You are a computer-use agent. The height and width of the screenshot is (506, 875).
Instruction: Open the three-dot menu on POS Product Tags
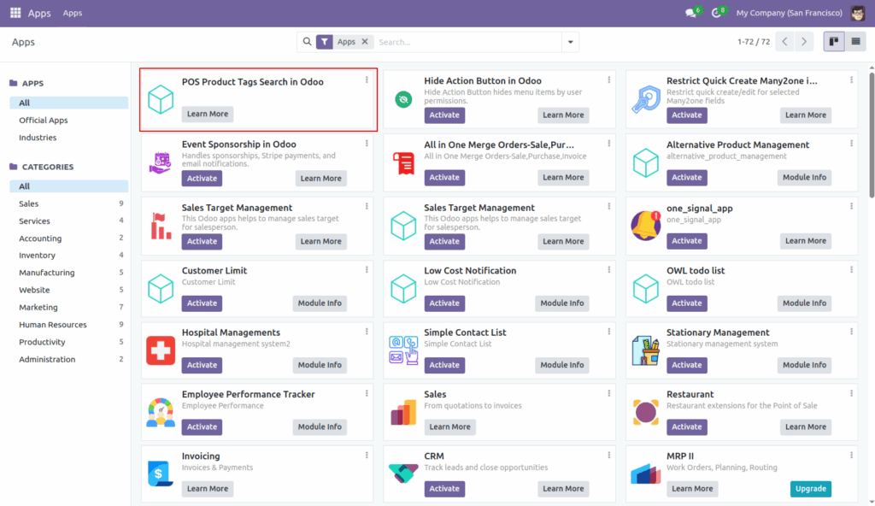point(367,79)
